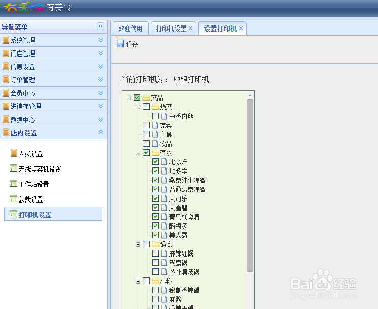This screenshot has height=309, width=378.
Task: Click the 参数设置 page icon
Action: tap(13, 199)
